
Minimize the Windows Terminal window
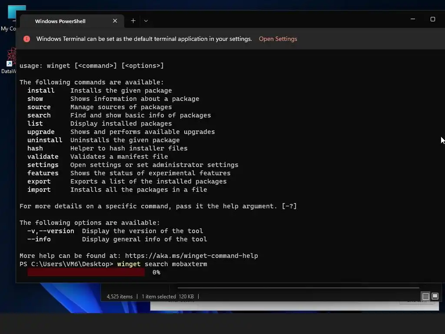click(413, 19)
